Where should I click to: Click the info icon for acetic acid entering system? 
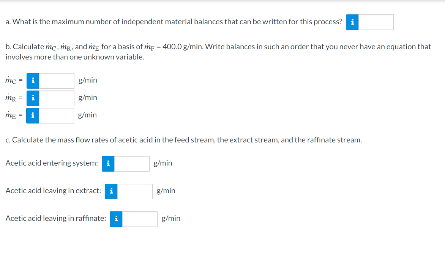[x=108, y=164]
